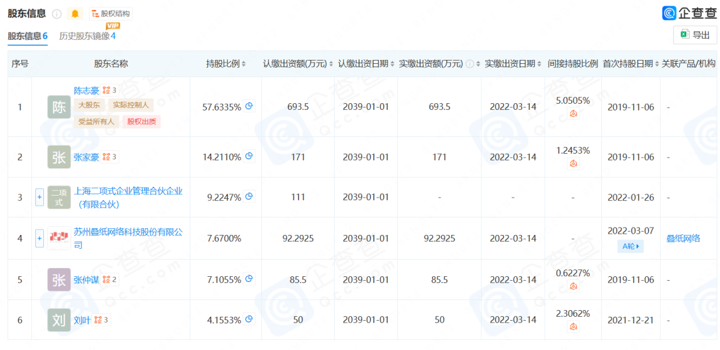
Task: Click the info circle icon beside 股东信息 title
Action: [x=57, y=14]
